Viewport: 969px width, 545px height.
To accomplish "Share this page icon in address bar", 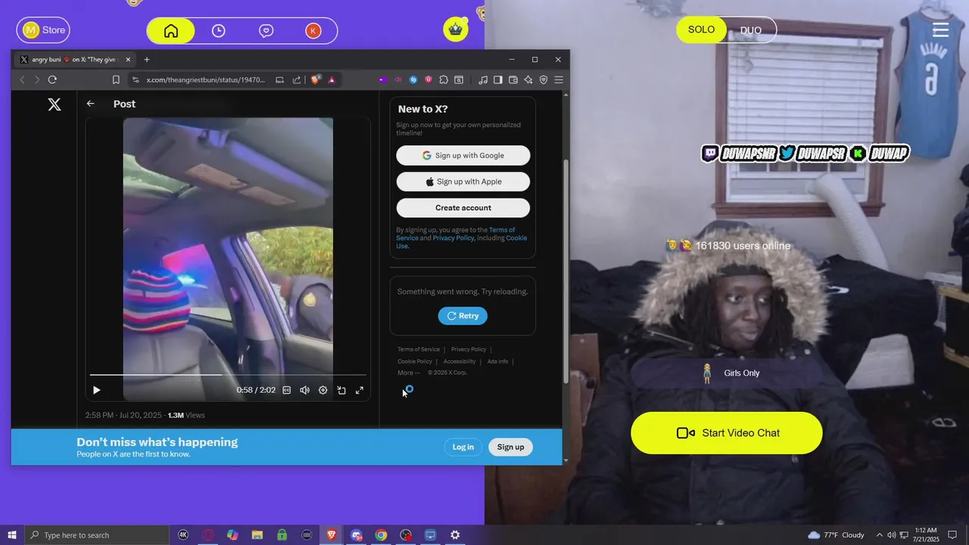I will (297, 79).
